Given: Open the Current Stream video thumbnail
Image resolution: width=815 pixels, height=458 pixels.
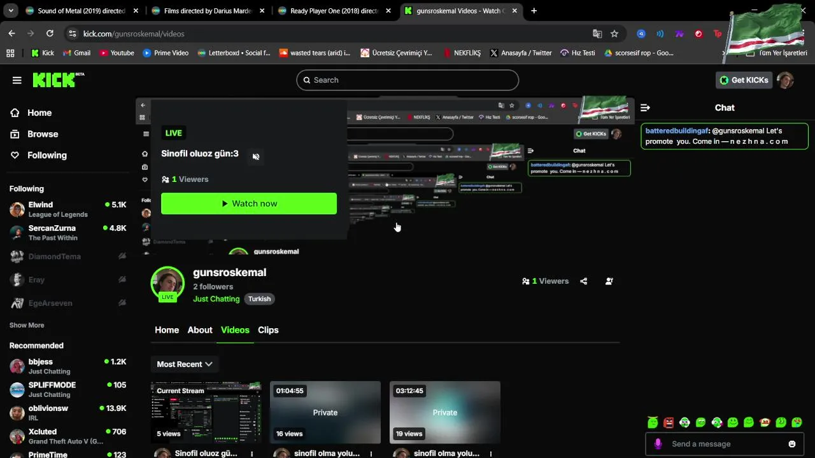Looking at the screenshot, I should click(x=206, y=412).
